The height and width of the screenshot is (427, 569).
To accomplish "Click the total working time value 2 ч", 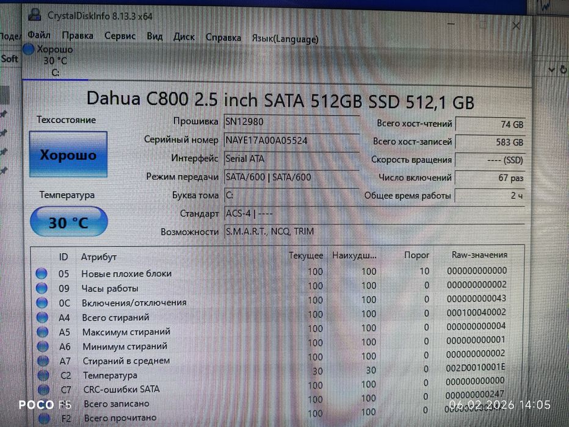I will (490, 196).
